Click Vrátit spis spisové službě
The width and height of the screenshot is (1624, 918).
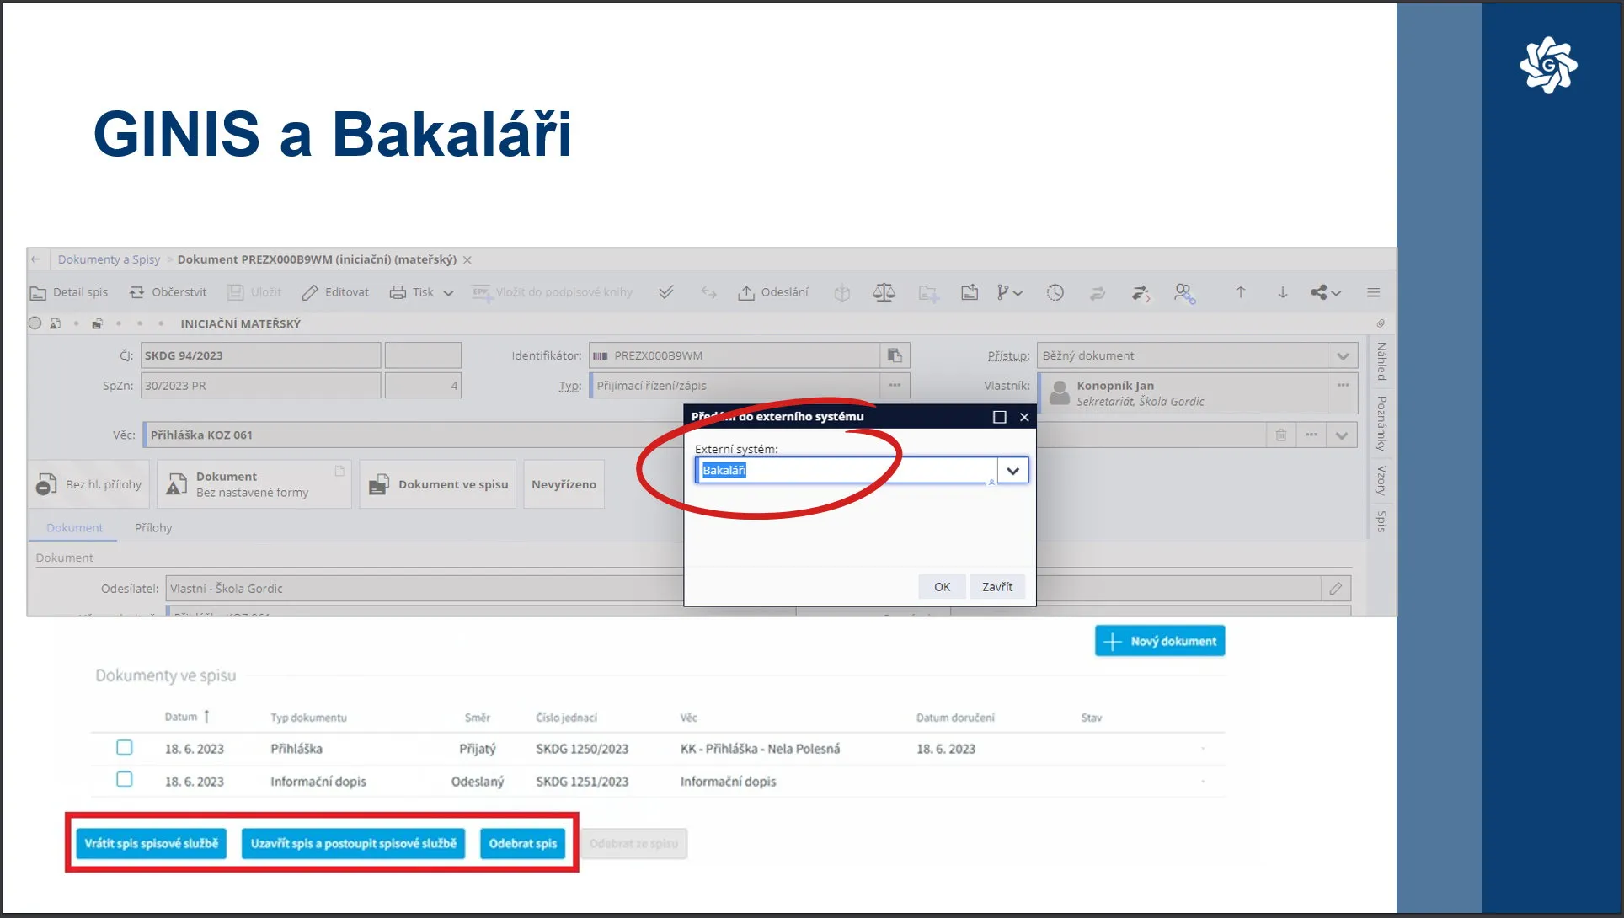point(152,843)
